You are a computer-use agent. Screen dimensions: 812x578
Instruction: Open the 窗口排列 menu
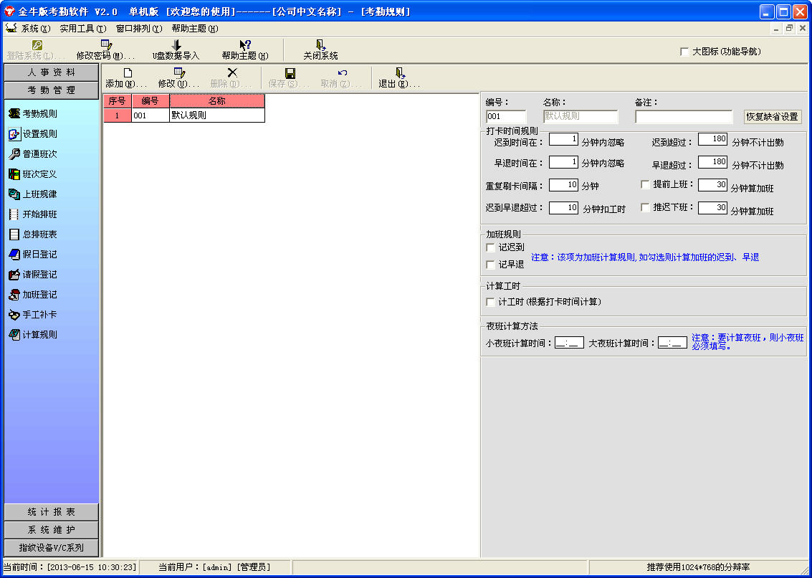(x=139, y=29)
